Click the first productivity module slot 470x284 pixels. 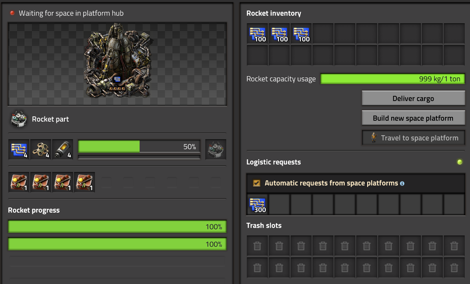(x=19, y=182)
